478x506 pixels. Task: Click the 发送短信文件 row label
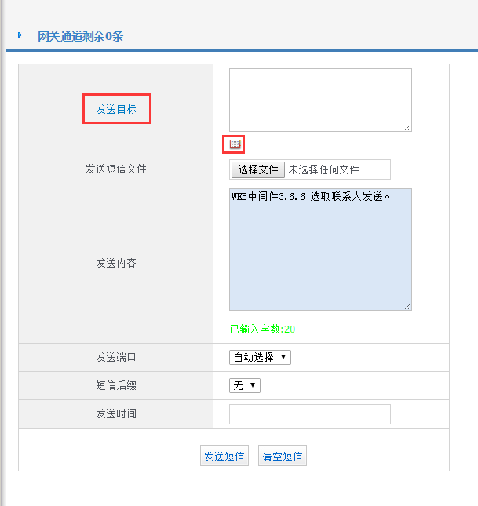[116, 169]
